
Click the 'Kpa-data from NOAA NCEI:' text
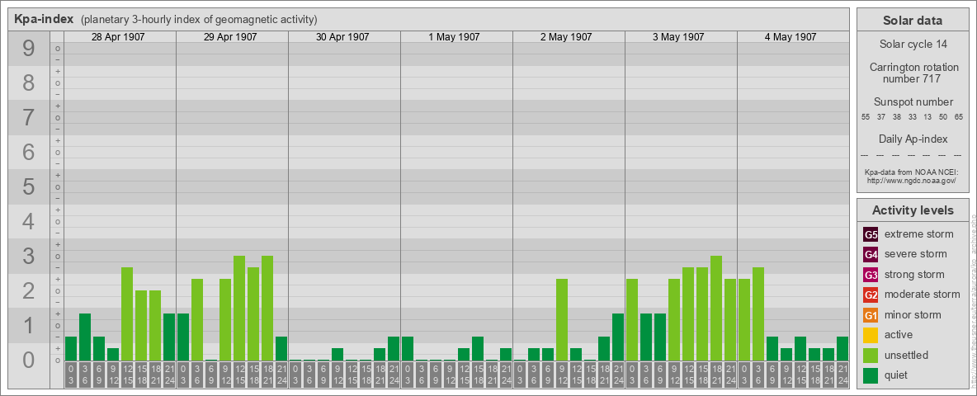(912, 172)
